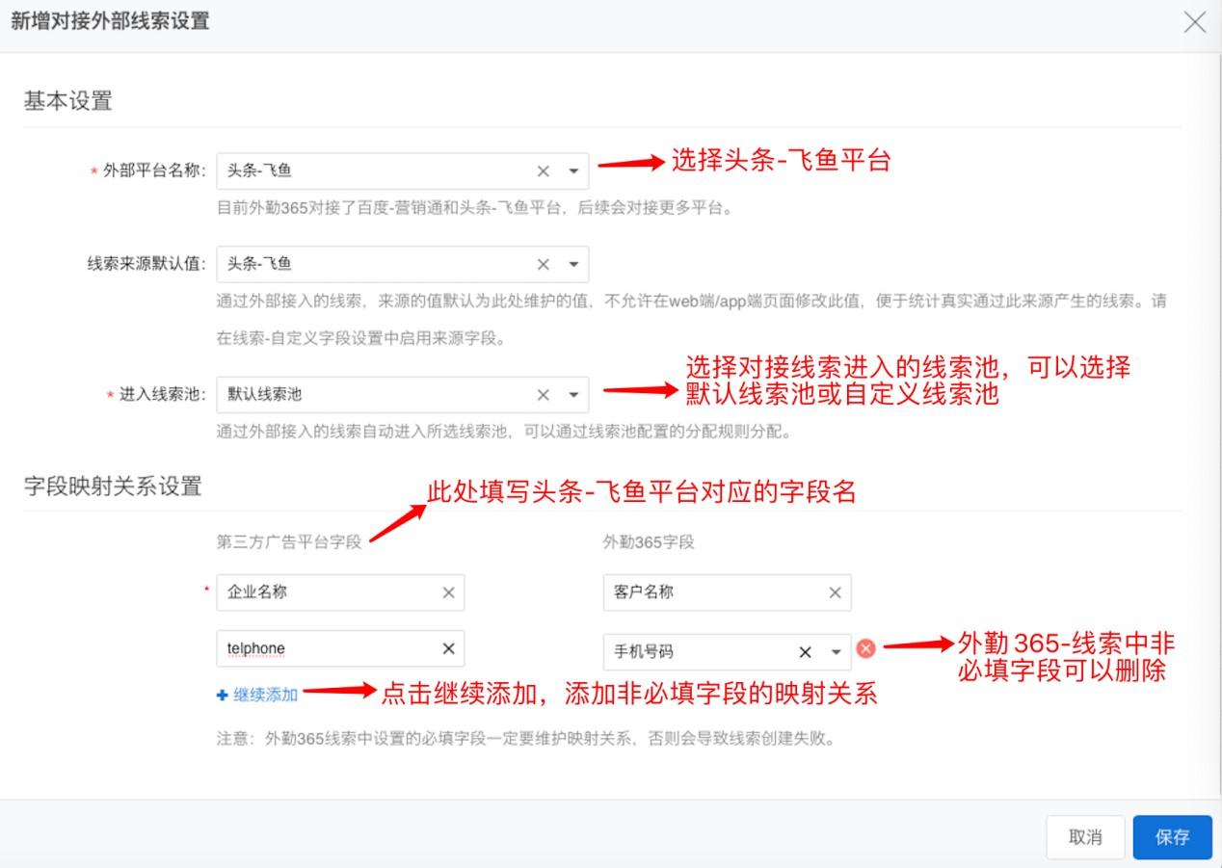1222x868 pixels.
Task: Clear the 客户名称 field with X icon
Action: click(x=835, y=593)
